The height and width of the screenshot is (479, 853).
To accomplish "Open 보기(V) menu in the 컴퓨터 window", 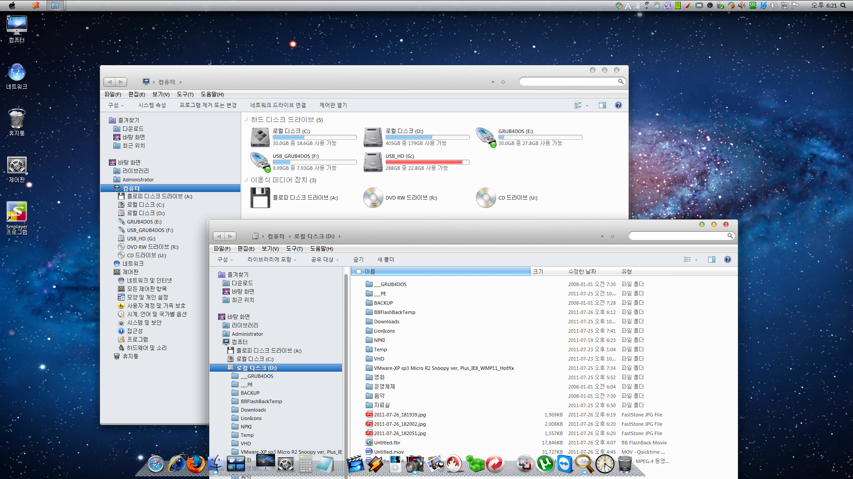I will 161,94.
